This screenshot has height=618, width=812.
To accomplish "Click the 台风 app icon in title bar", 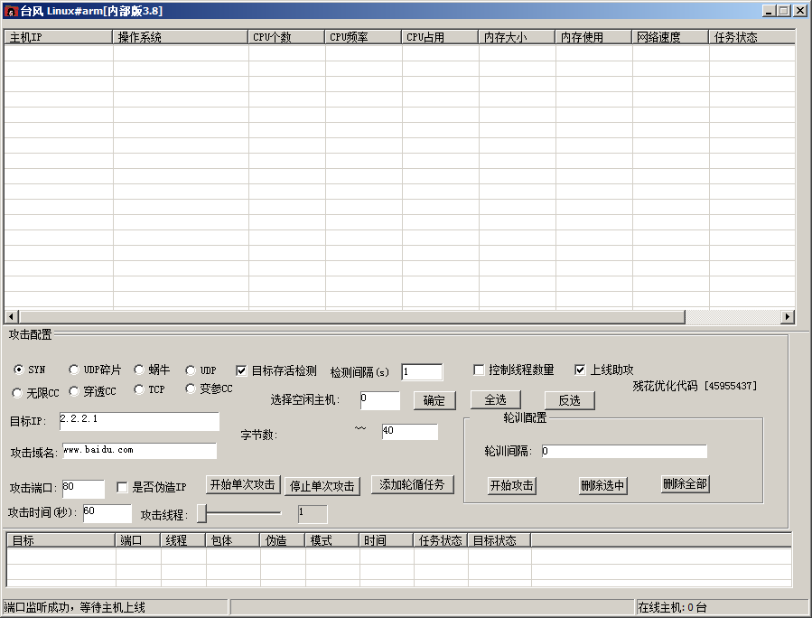I will pyautogui.click(x=11, y=11).
